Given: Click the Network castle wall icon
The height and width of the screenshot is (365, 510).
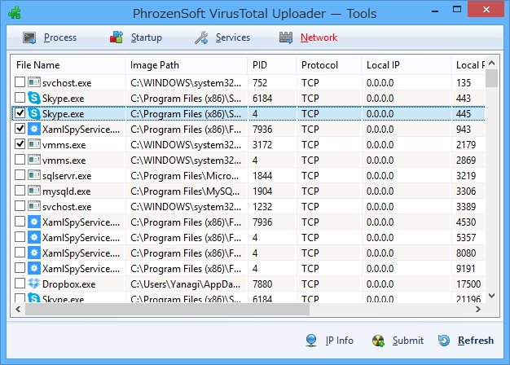Looking at the screenshot, I should coord(286,37).
